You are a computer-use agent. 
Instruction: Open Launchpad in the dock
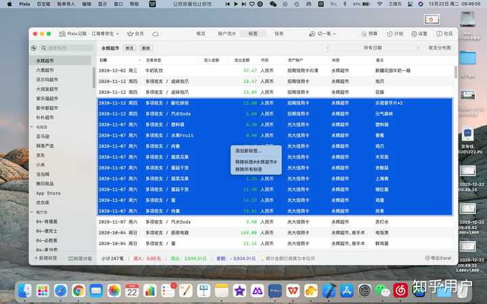pos(43,290)
